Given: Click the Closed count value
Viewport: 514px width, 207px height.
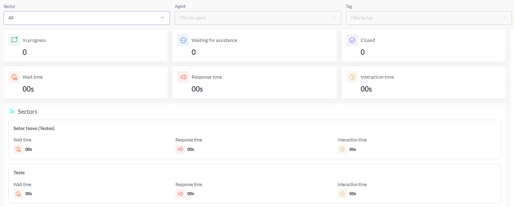Looking at the screenshot, I should coord(363,52).
